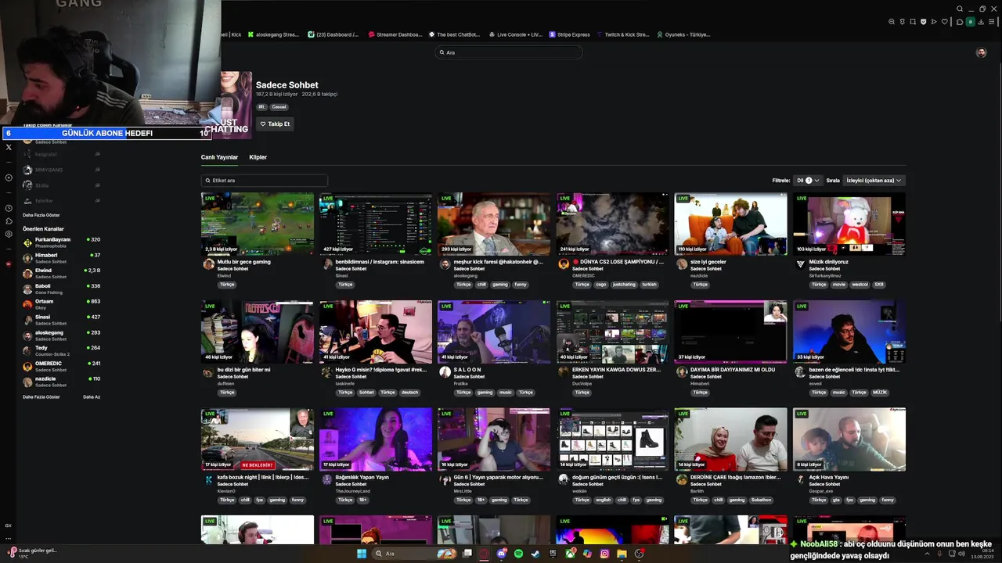Screen dimensions: 1002x563
Task: Open the DERDİNE ÇARE stream thumbnail
Action: coord(730,439)
